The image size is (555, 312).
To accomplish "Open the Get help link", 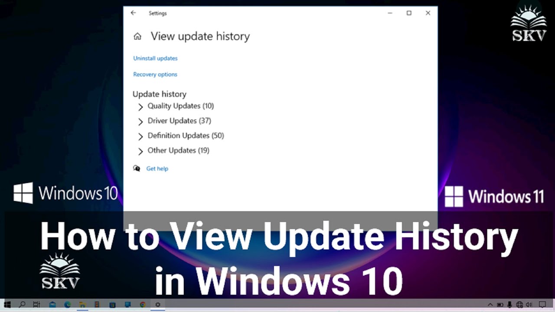I will pos(157,169).
